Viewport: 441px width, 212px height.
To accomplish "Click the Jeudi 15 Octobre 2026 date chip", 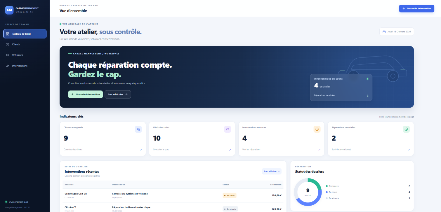I will (397, 32).
